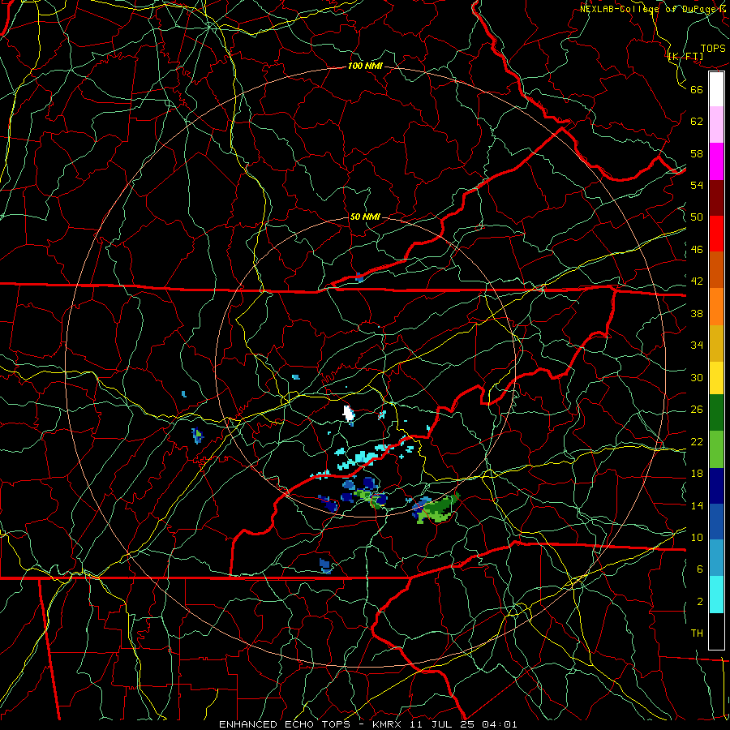Select the navy blue legend swatch
This screenshot has height=730, width=730.
tap(716, 486)
